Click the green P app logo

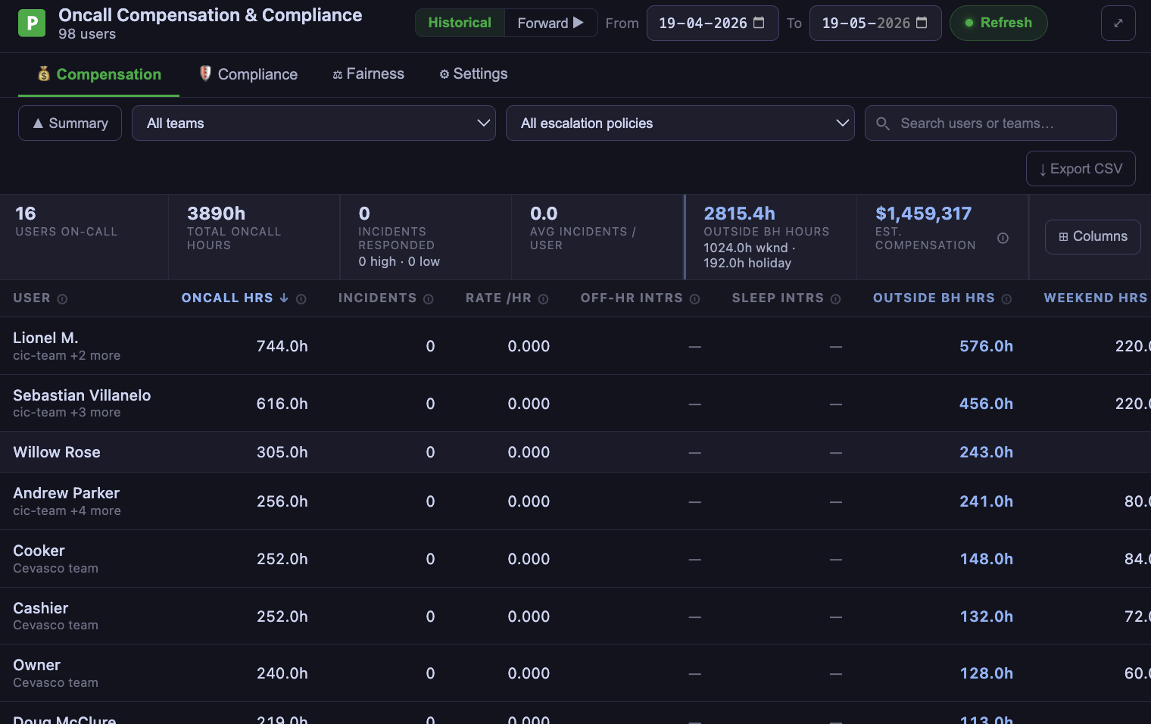click(32, 23)
